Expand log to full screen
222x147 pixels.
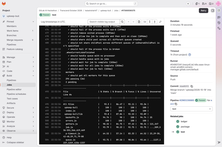[x=160, y=22]
